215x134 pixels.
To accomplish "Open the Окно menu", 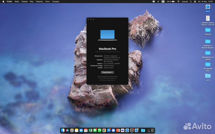I will coord(47,1).
